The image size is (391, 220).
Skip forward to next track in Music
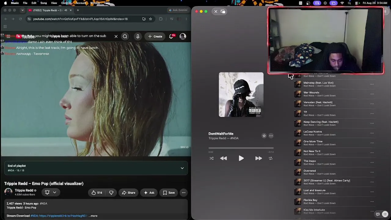pyautogui.click(x=258, y=158)
